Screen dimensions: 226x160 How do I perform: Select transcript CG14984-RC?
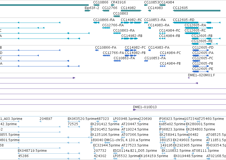click(170, 31)
